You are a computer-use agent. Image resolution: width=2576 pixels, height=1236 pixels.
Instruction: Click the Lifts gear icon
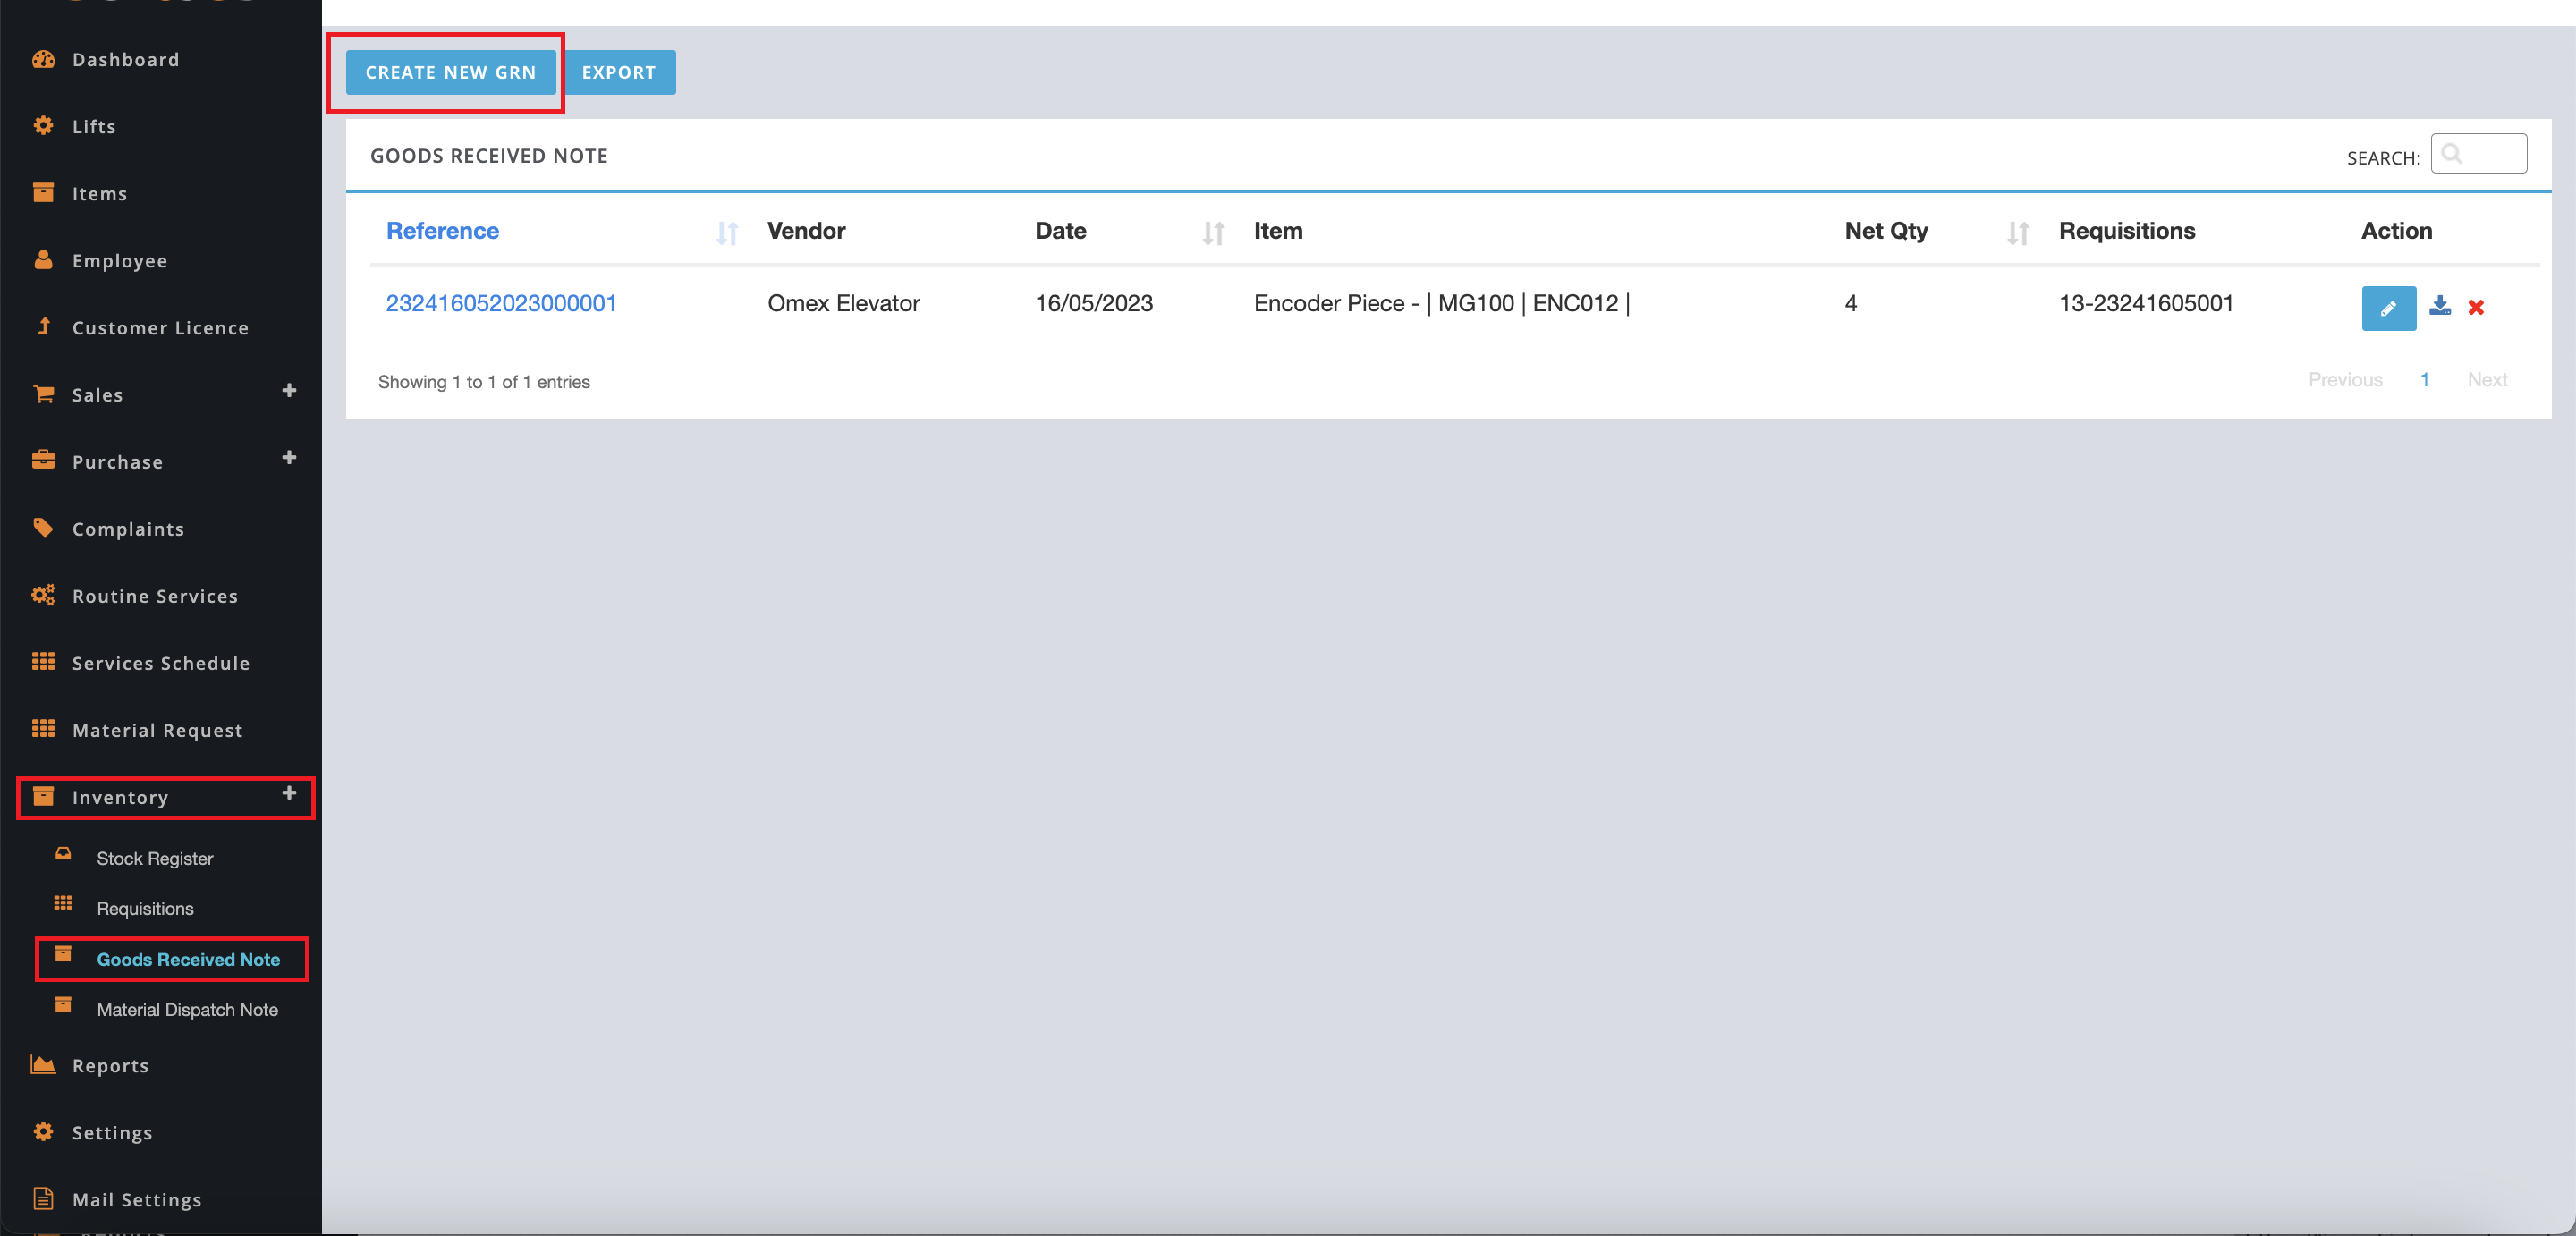point(43,125)
